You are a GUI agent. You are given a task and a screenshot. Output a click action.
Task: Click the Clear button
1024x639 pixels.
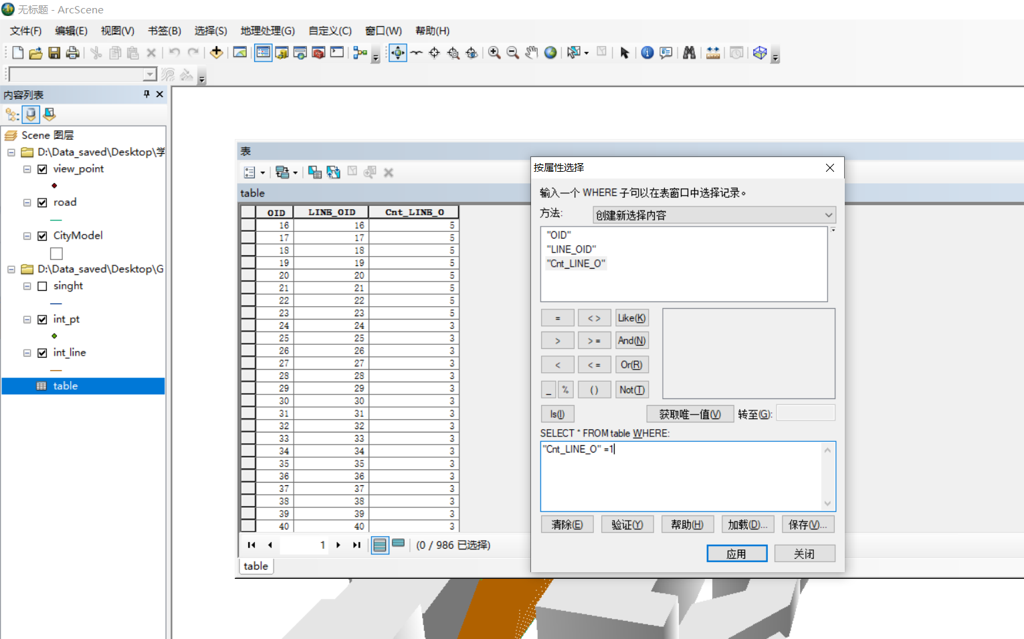click(567, 525)
